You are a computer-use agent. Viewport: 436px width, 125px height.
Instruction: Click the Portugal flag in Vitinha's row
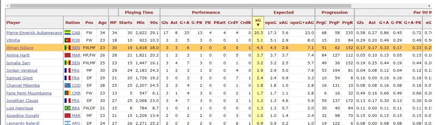[x=67, y=40]
